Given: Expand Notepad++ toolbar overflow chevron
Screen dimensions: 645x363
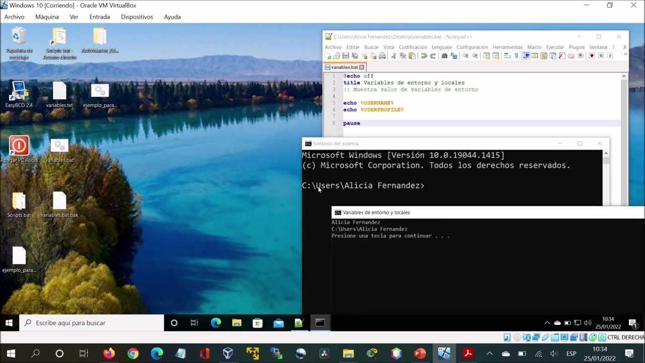Looking at the screenshot, I should [626, 54].
